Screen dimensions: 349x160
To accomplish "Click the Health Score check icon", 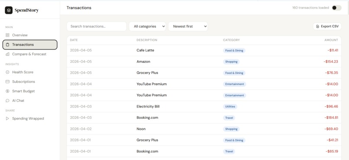I will pyautogui.click(x=7, y=72).
